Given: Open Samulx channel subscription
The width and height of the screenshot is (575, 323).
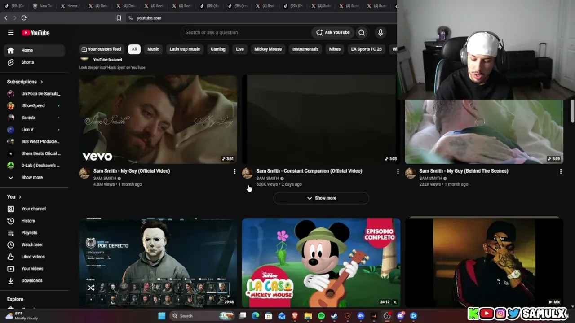Looking at the screenshot, I should coord(34,118).
